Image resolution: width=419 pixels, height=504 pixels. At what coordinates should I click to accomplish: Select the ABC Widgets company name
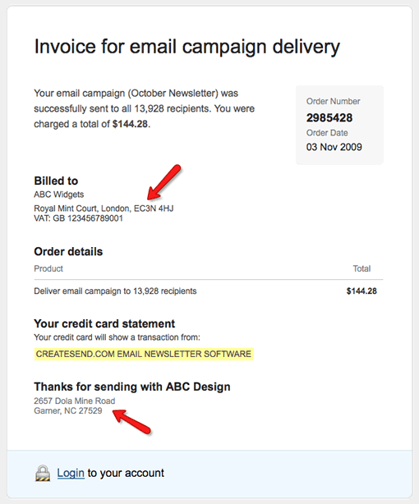pos(59,195)
